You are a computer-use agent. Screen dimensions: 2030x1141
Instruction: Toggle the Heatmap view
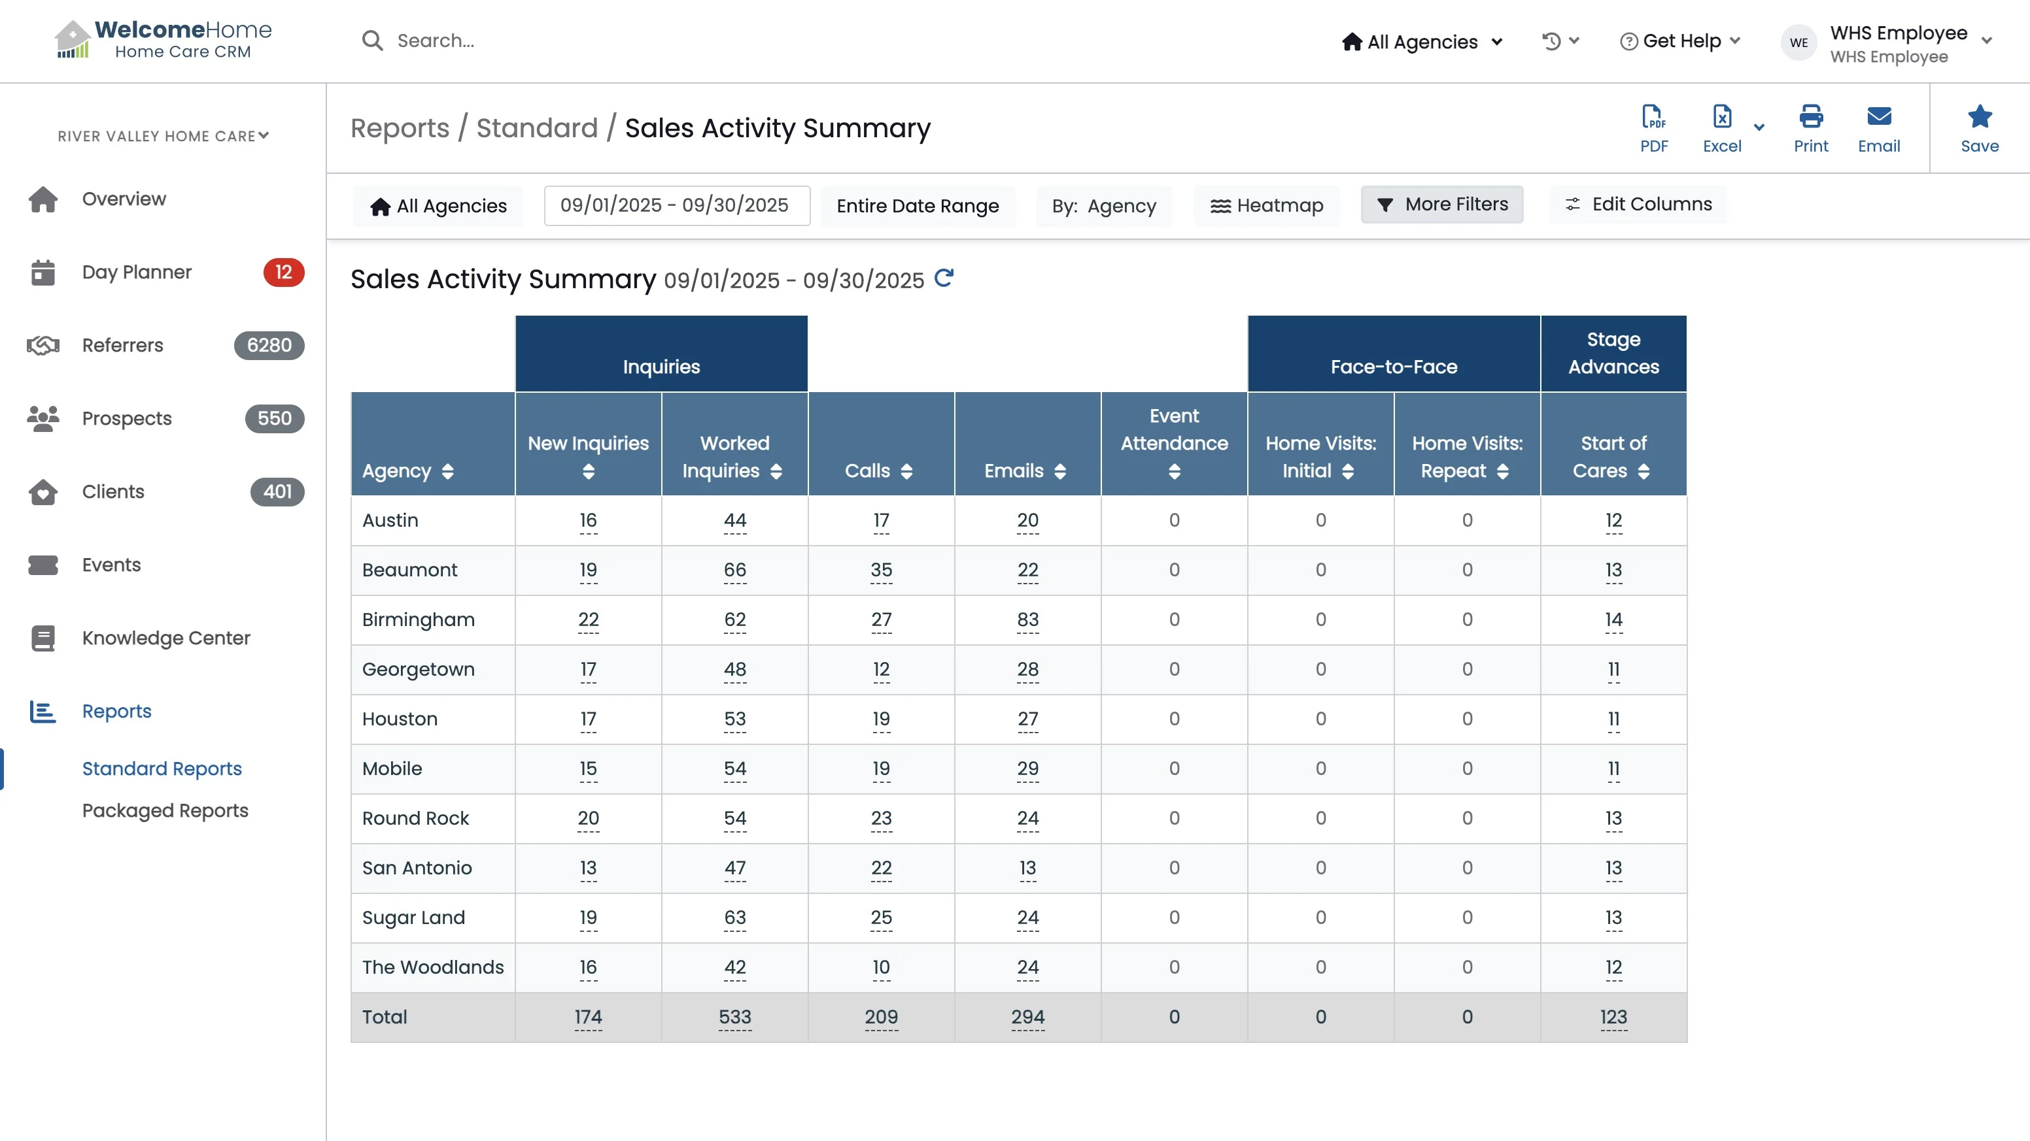[x=1266, y=205]
